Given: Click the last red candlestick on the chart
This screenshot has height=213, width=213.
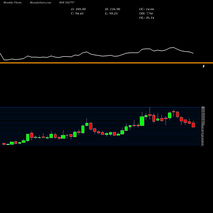Looking at the screenshot, I should point(193,125).
